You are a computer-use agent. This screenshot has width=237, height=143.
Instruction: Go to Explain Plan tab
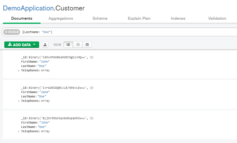click(x=139, y=19)
